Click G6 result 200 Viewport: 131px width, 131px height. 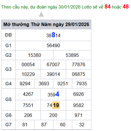tap(53, 115)
